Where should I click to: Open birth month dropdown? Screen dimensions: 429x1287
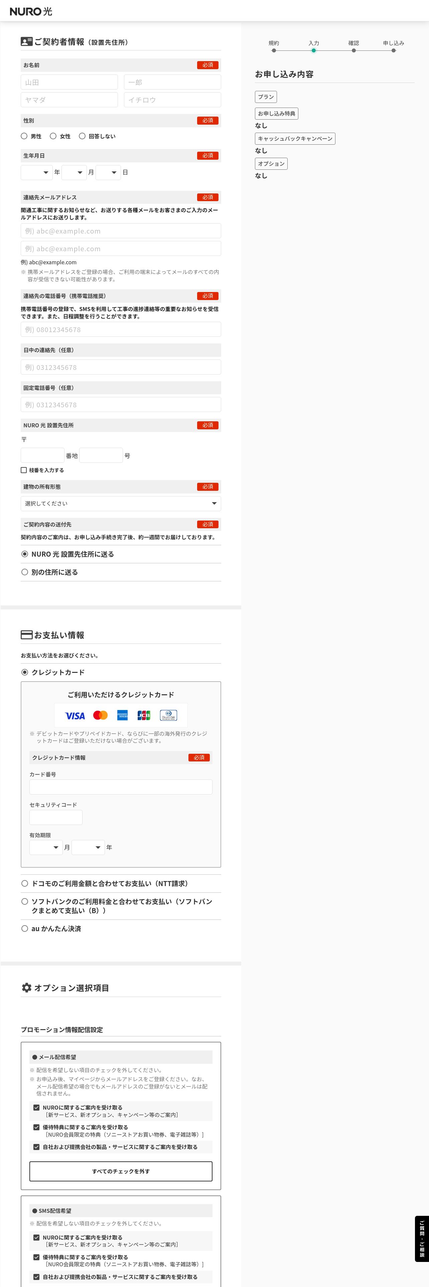[x=74, y=172]
